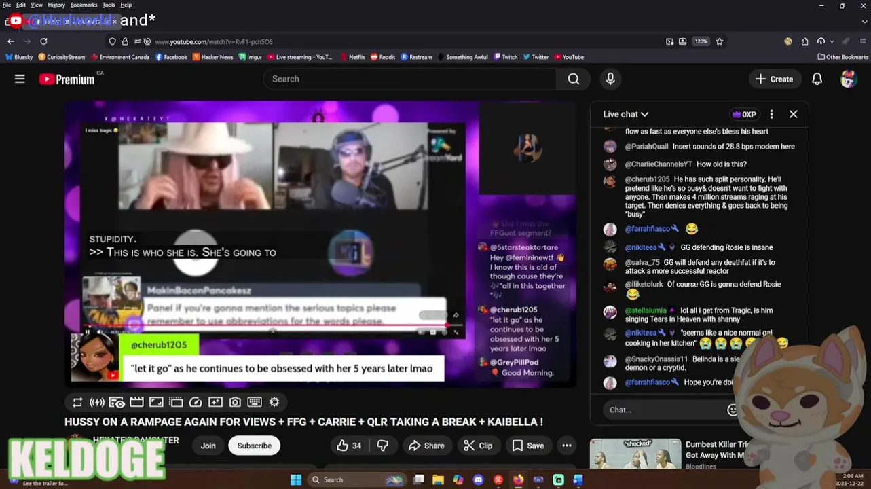Click the Share button
Image resolution: width=871 pixels, height=489 pixels.
point(426,446)
